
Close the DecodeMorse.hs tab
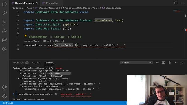(x=37, y=3)
